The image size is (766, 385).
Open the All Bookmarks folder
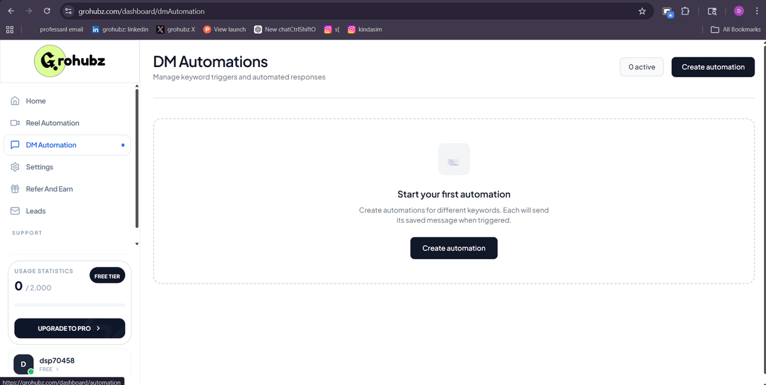click(x=736, y=29)
